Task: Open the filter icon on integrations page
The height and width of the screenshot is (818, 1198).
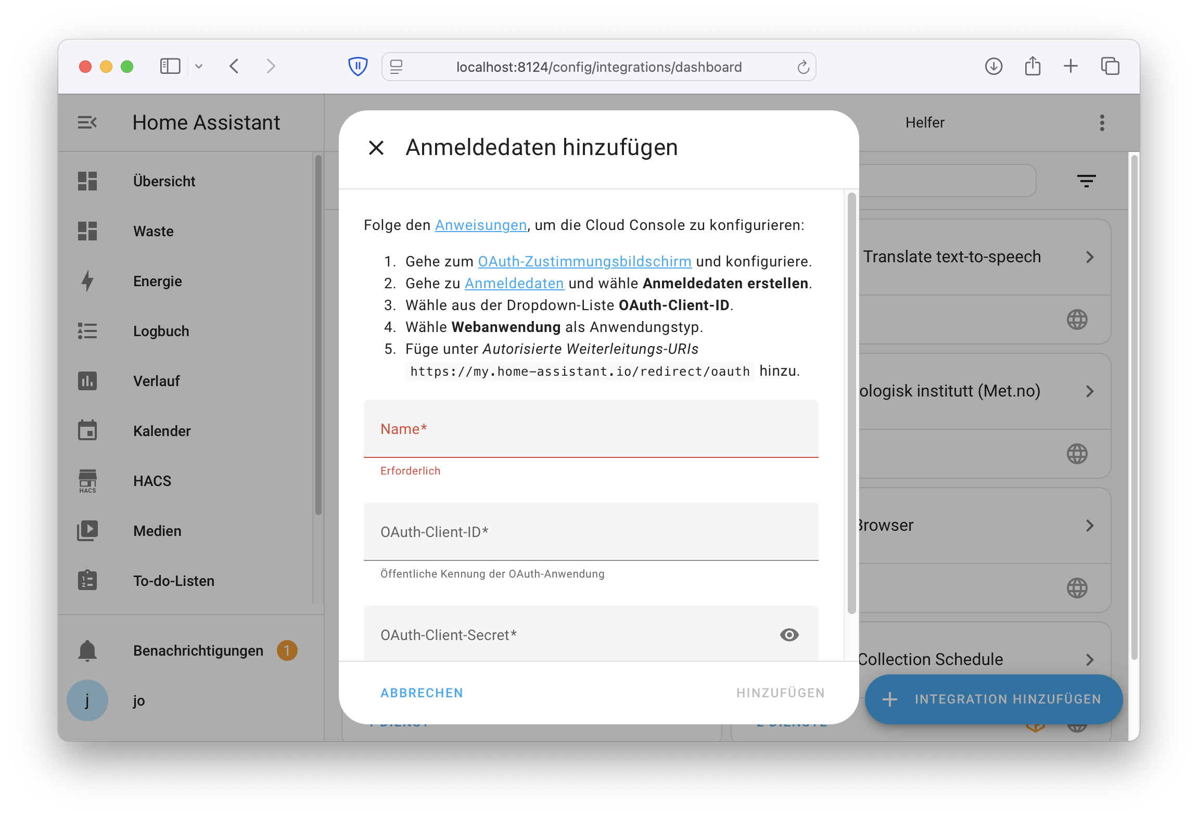Action: 1086,181
